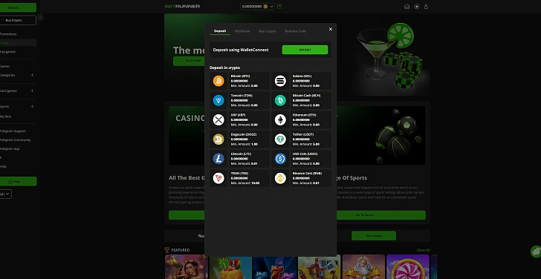Open the Zeus game thumbnail
The height and width of the screenshot is (279, 541).
click(363, 267)
